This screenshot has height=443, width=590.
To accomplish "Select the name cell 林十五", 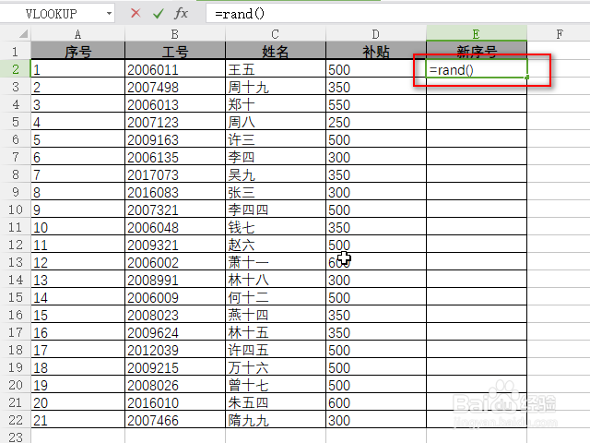I will 276,332.
